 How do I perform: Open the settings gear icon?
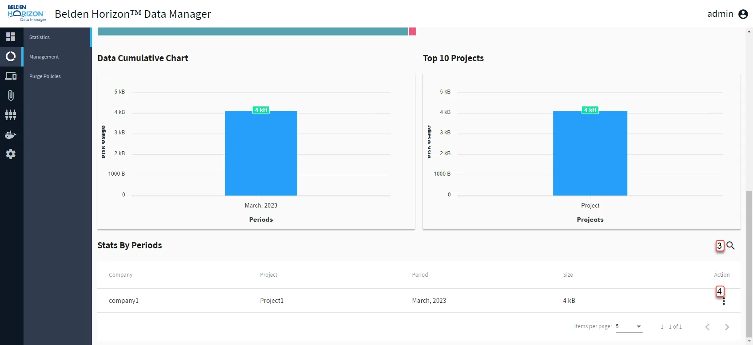[x=11, y=154]
